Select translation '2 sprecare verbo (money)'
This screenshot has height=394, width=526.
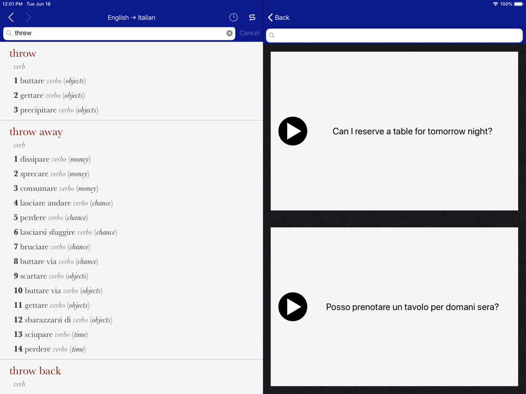click(52, 174)
